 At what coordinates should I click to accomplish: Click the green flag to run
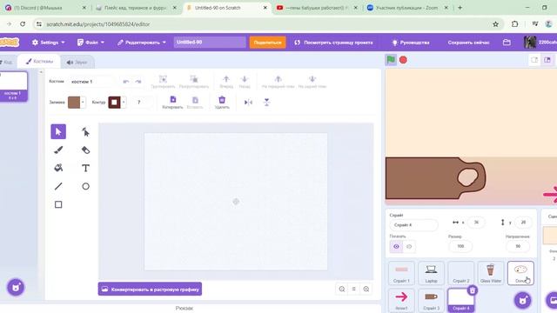(x=391, y=60)
